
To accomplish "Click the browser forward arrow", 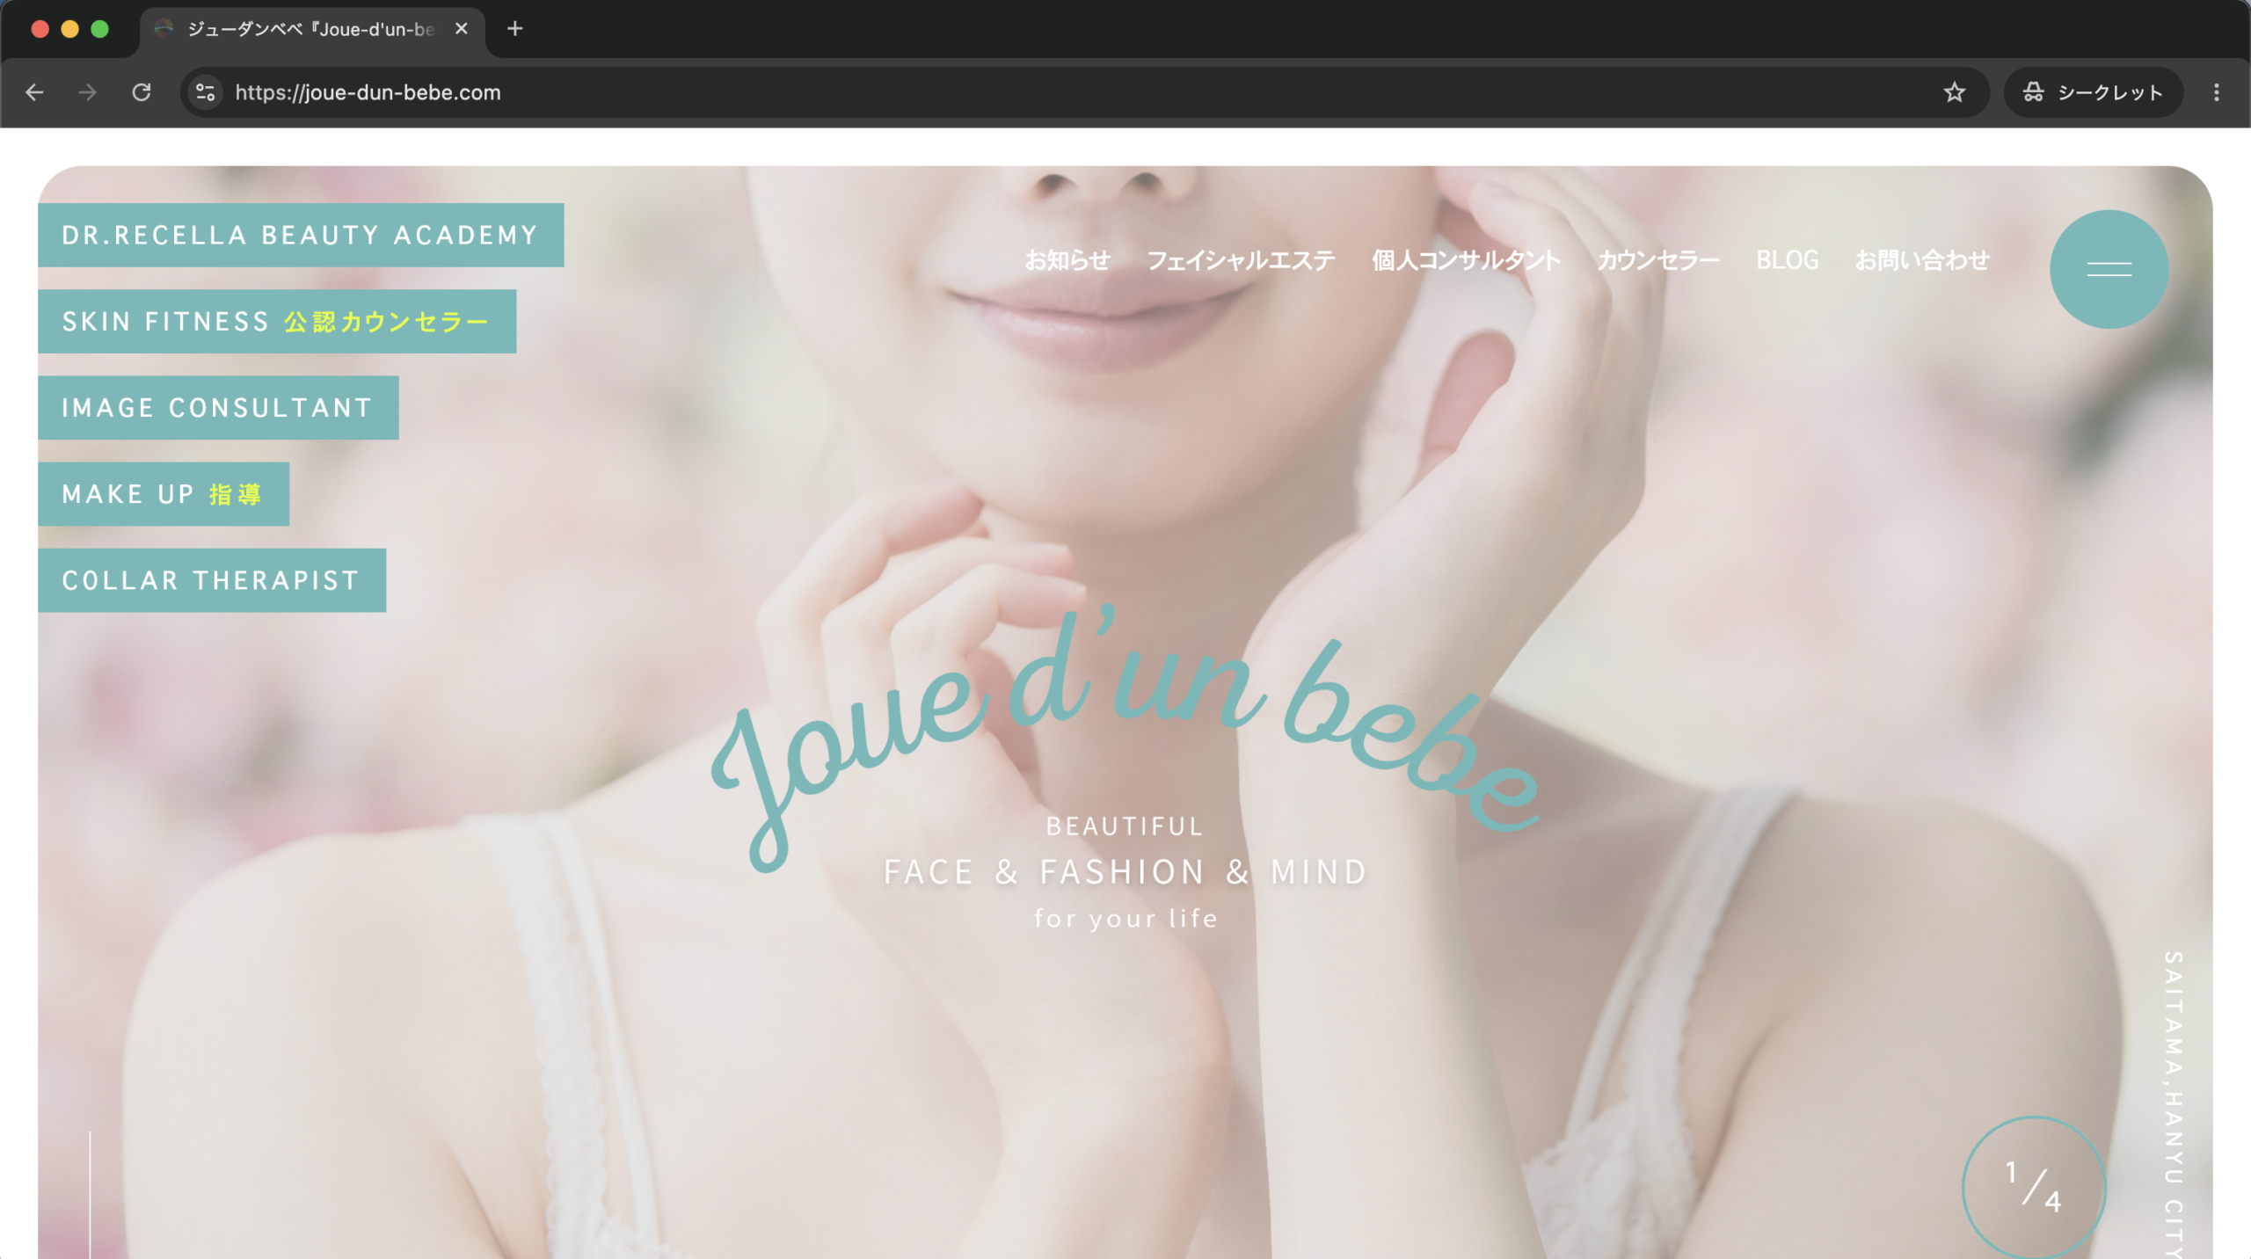I will point(87,92).
